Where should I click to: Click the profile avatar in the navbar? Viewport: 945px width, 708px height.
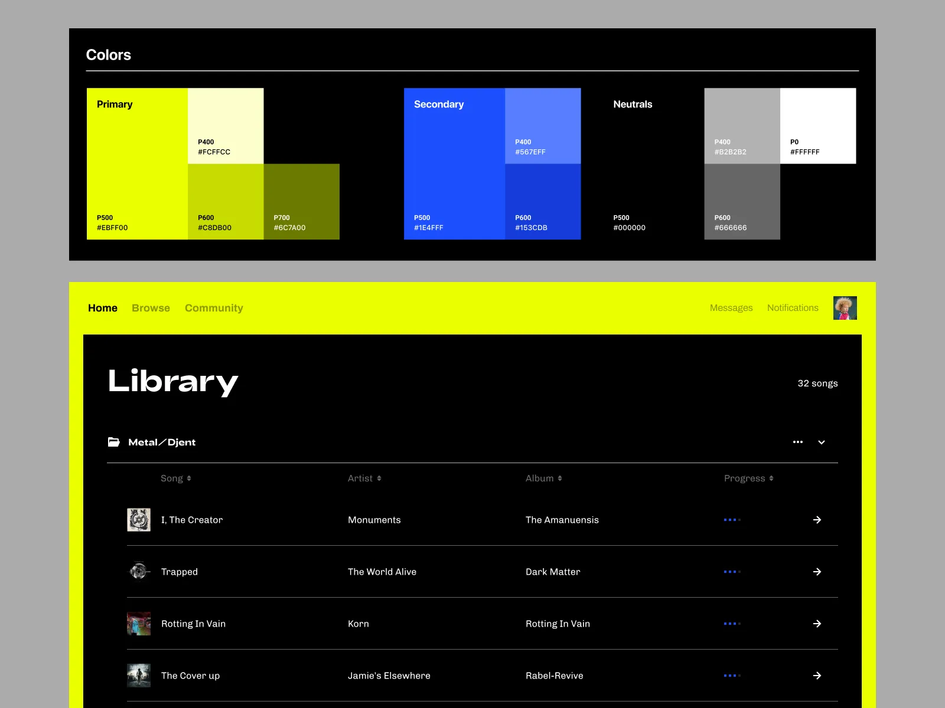(845, 307)
